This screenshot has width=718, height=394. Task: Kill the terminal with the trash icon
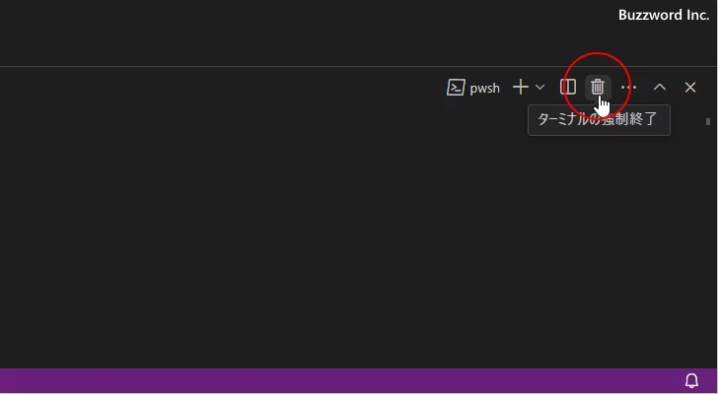597,87
